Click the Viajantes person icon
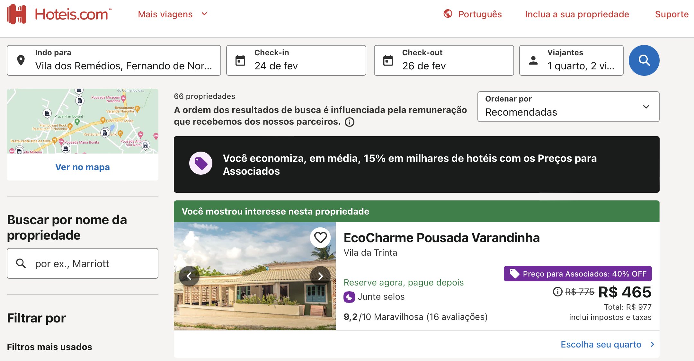The width and height of the screenshot is (694, 361). coord(533,60)
